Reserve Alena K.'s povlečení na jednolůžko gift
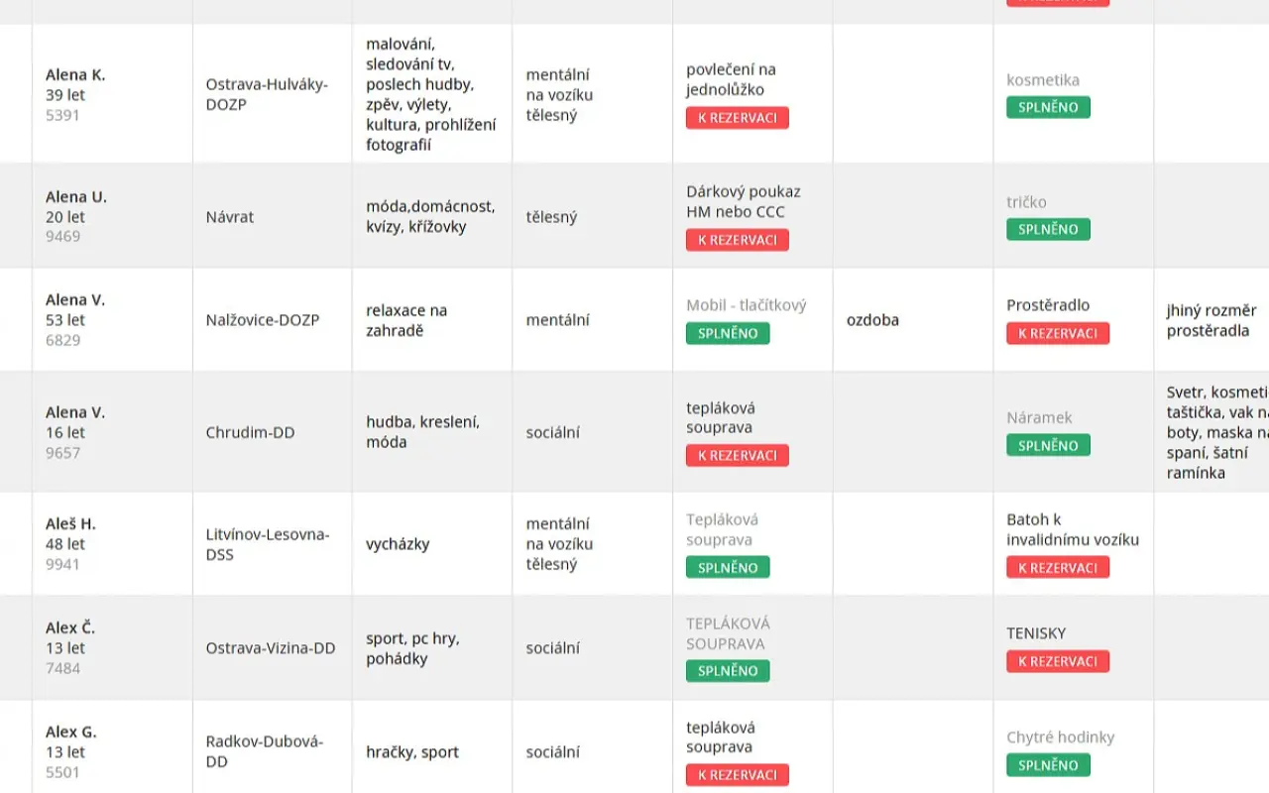The height and width of the screenshot is (793, 1269). point(737,118)
